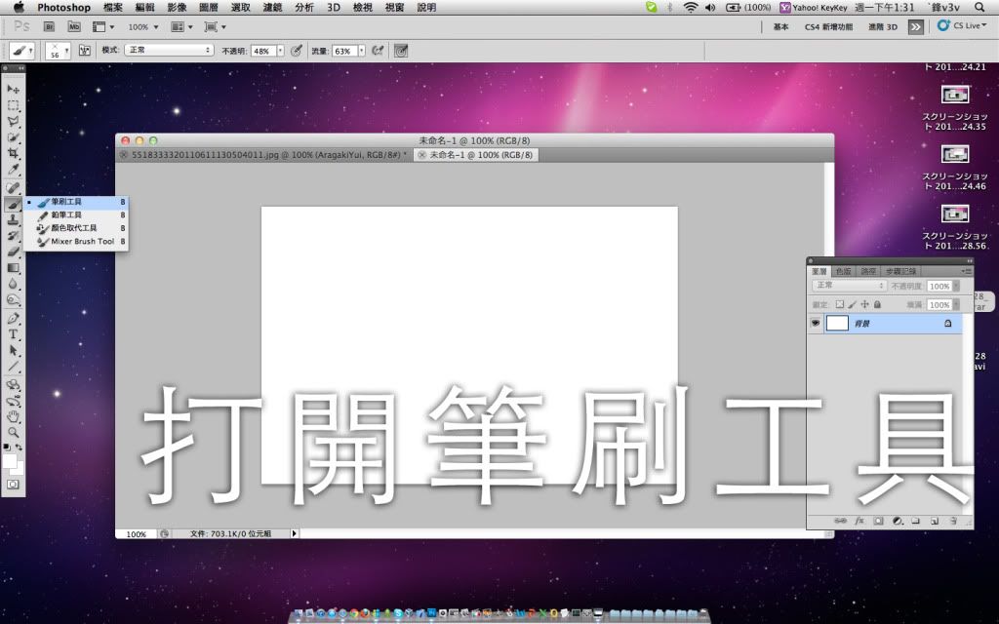
Task: Select the Zoom magnifier tool
Action: 14,432
